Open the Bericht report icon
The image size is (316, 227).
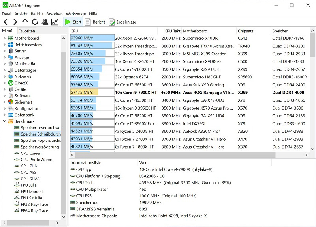tap(88, 22)
